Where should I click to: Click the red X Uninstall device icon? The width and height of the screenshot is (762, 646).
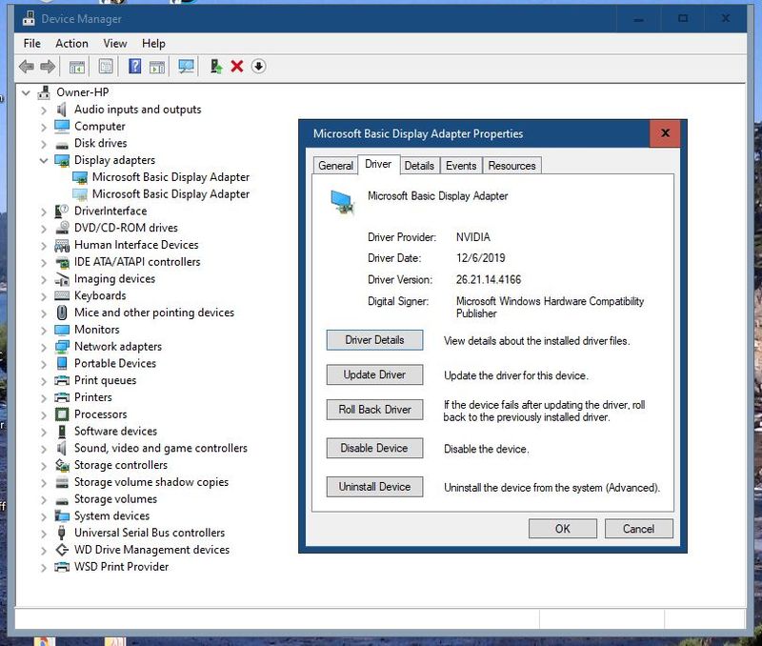click(237, 66)
